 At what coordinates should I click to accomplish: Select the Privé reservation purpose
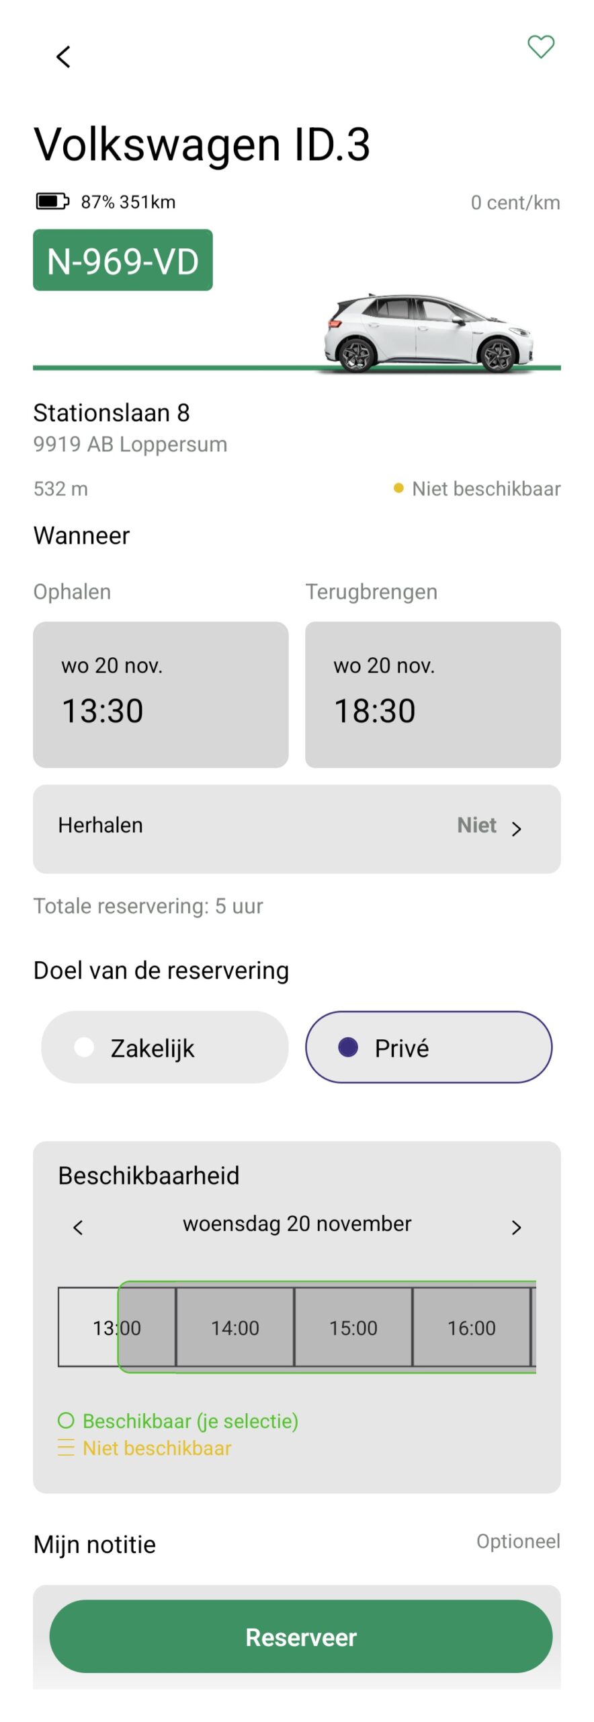(x=429, y=1047)
